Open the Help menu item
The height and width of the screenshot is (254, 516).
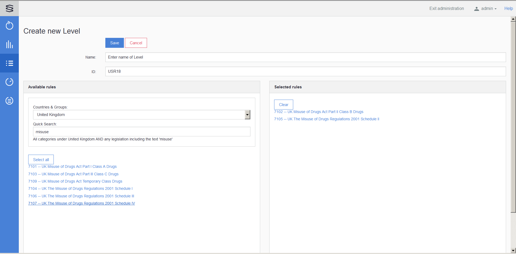click(x=508, y=9)
